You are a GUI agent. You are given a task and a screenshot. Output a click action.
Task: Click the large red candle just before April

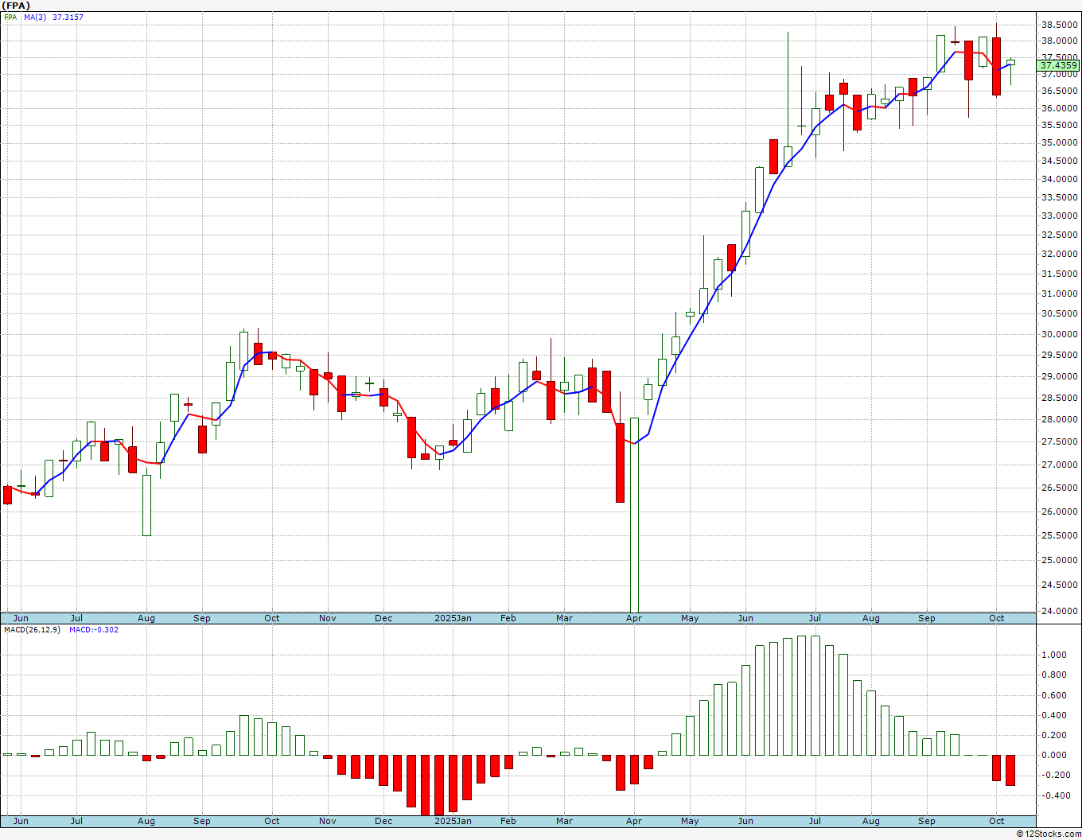tap(620, 463)
